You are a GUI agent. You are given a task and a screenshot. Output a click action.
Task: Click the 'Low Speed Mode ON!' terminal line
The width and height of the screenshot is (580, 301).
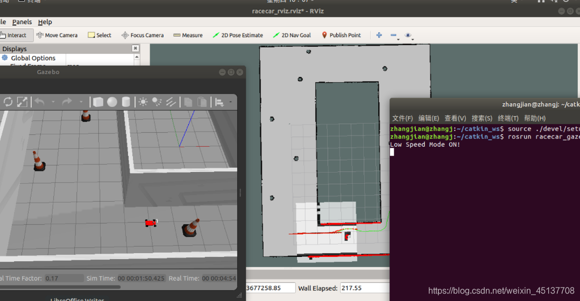click(x=425, y=145)
